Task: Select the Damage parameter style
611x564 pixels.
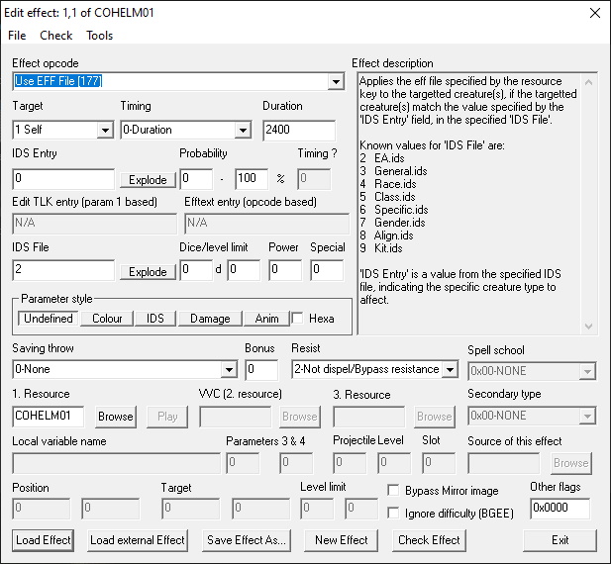Action: click(x=210, y=319)
